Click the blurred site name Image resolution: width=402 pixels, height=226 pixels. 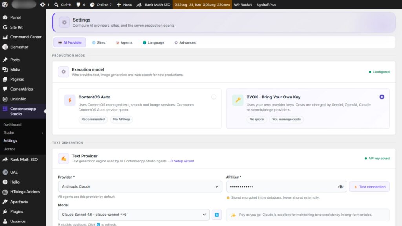[24, 5]
